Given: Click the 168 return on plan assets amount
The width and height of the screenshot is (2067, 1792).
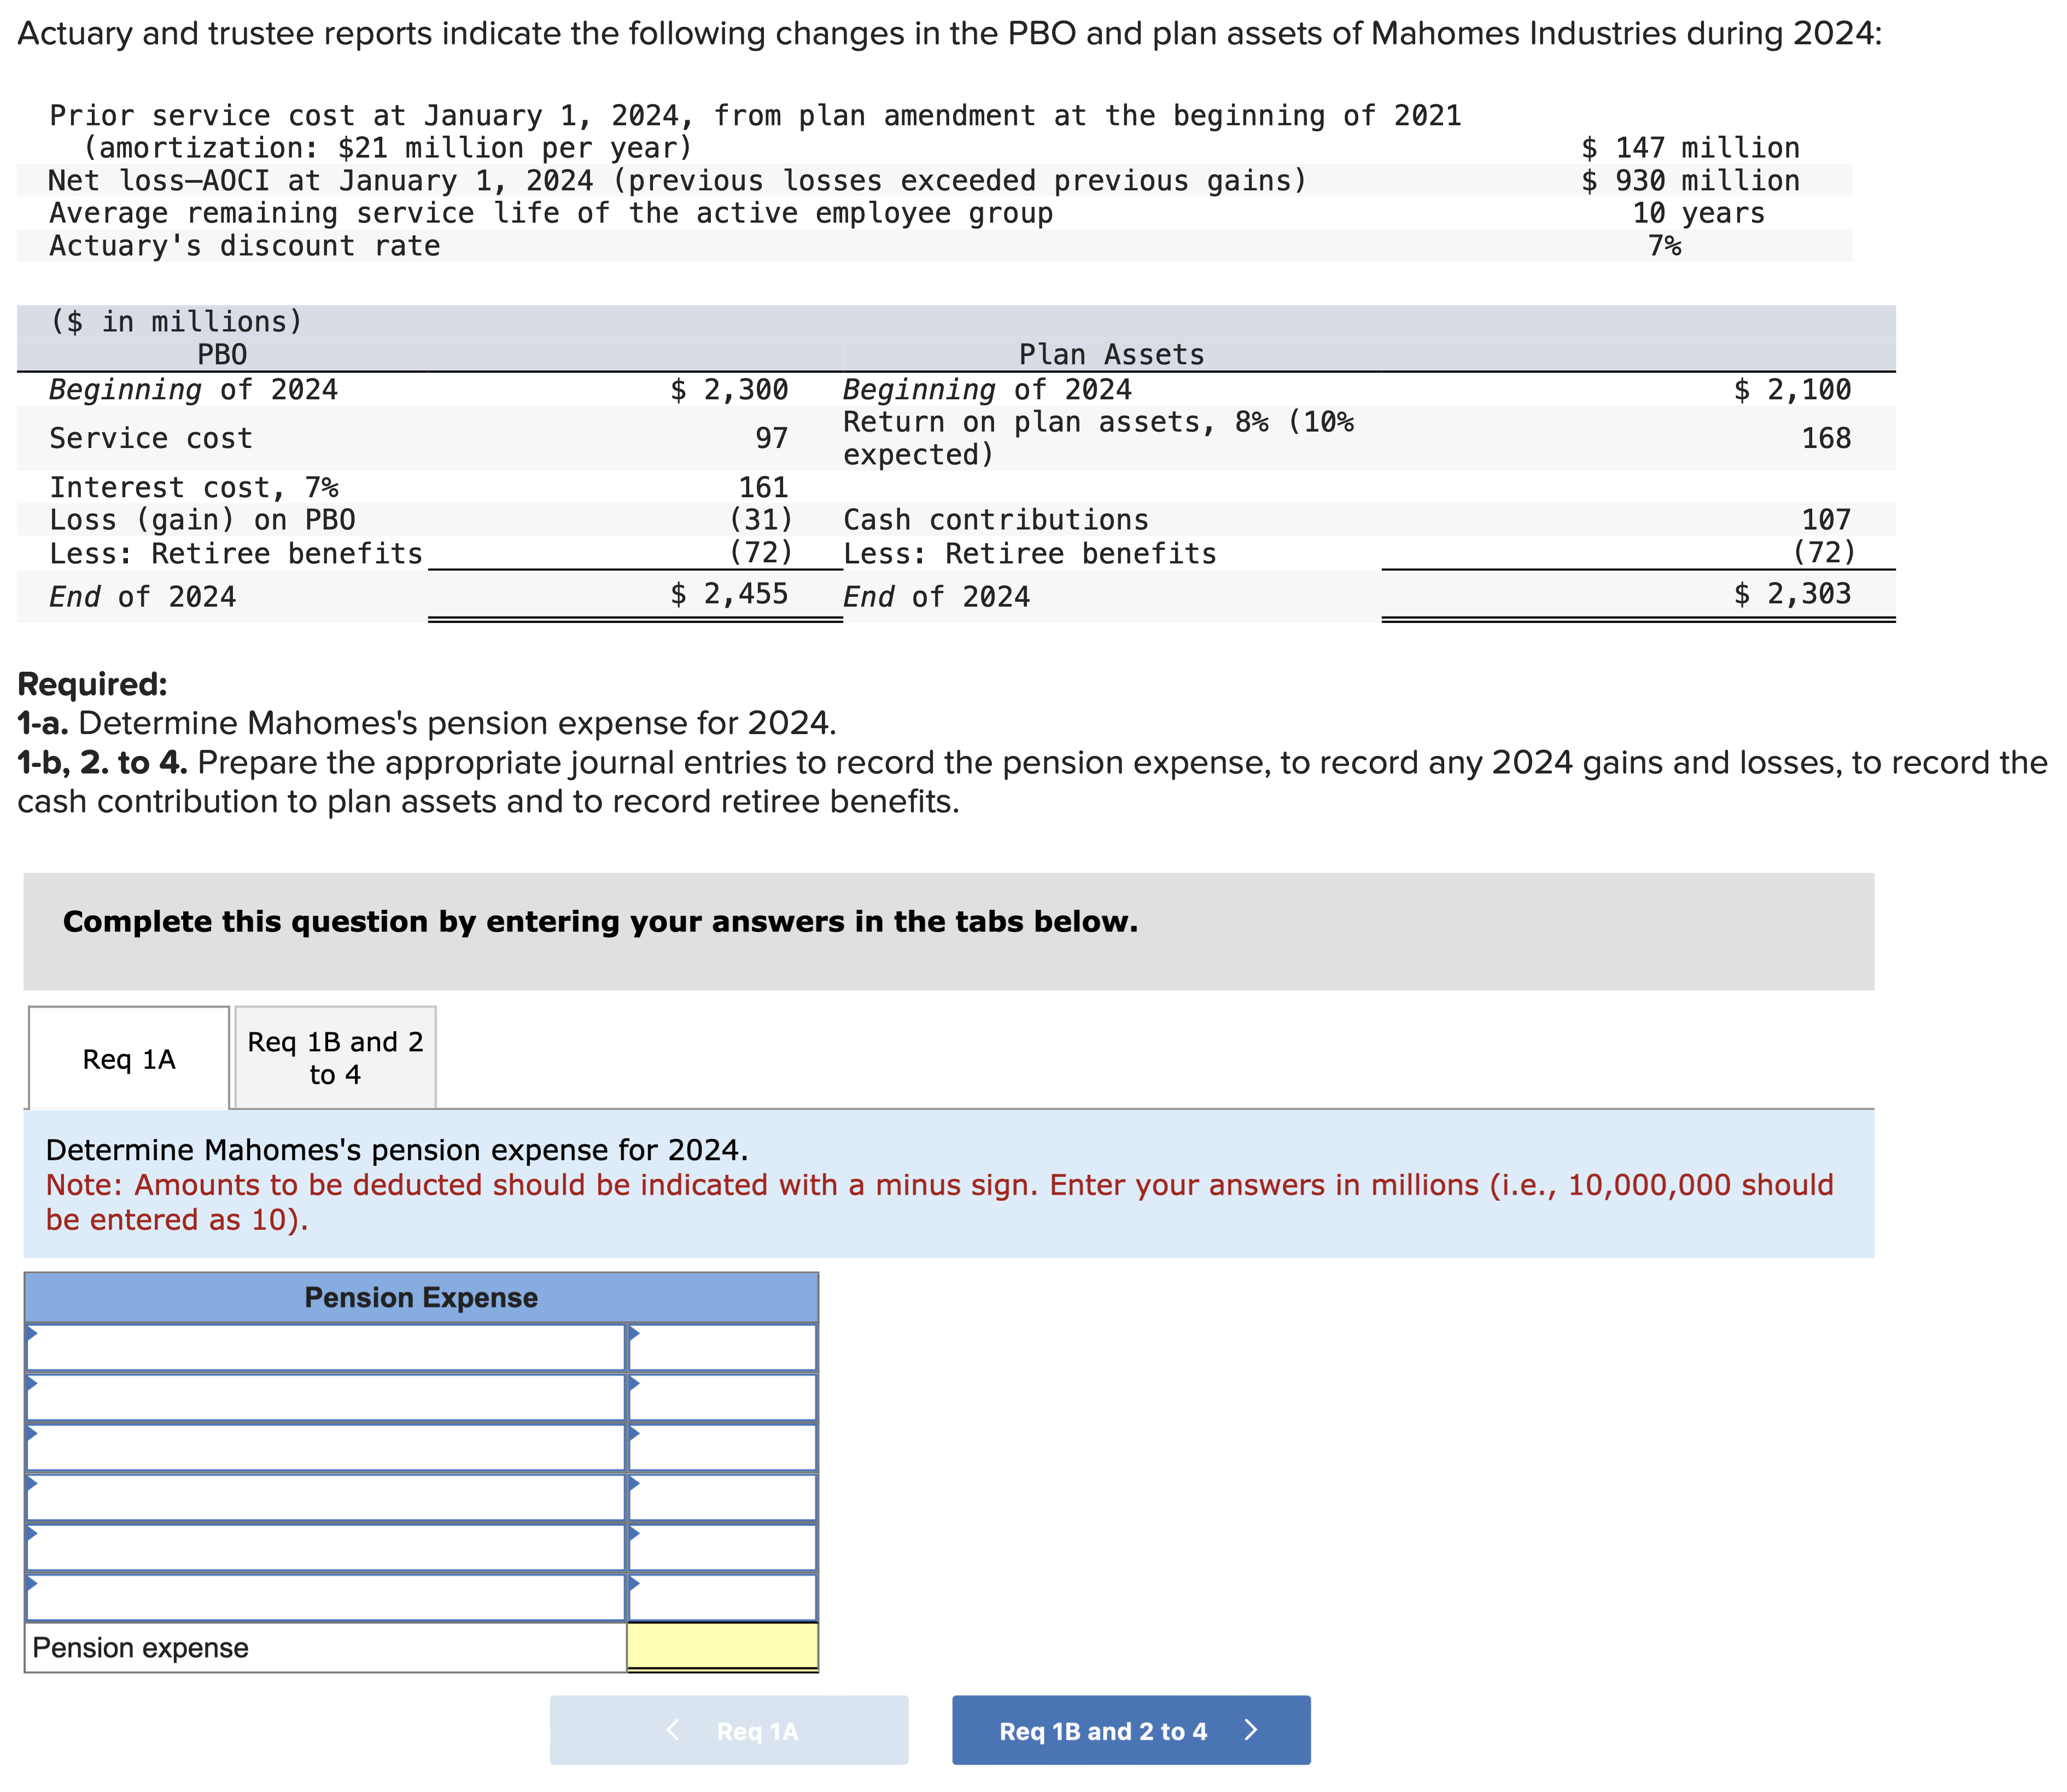Looking at the screenshot, I should click(1826, 438).
